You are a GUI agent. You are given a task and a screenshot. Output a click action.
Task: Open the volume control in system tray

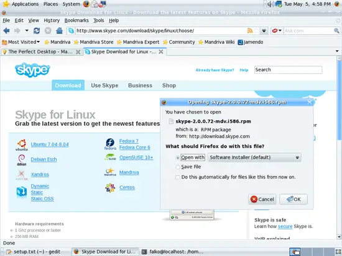[270, 4]
